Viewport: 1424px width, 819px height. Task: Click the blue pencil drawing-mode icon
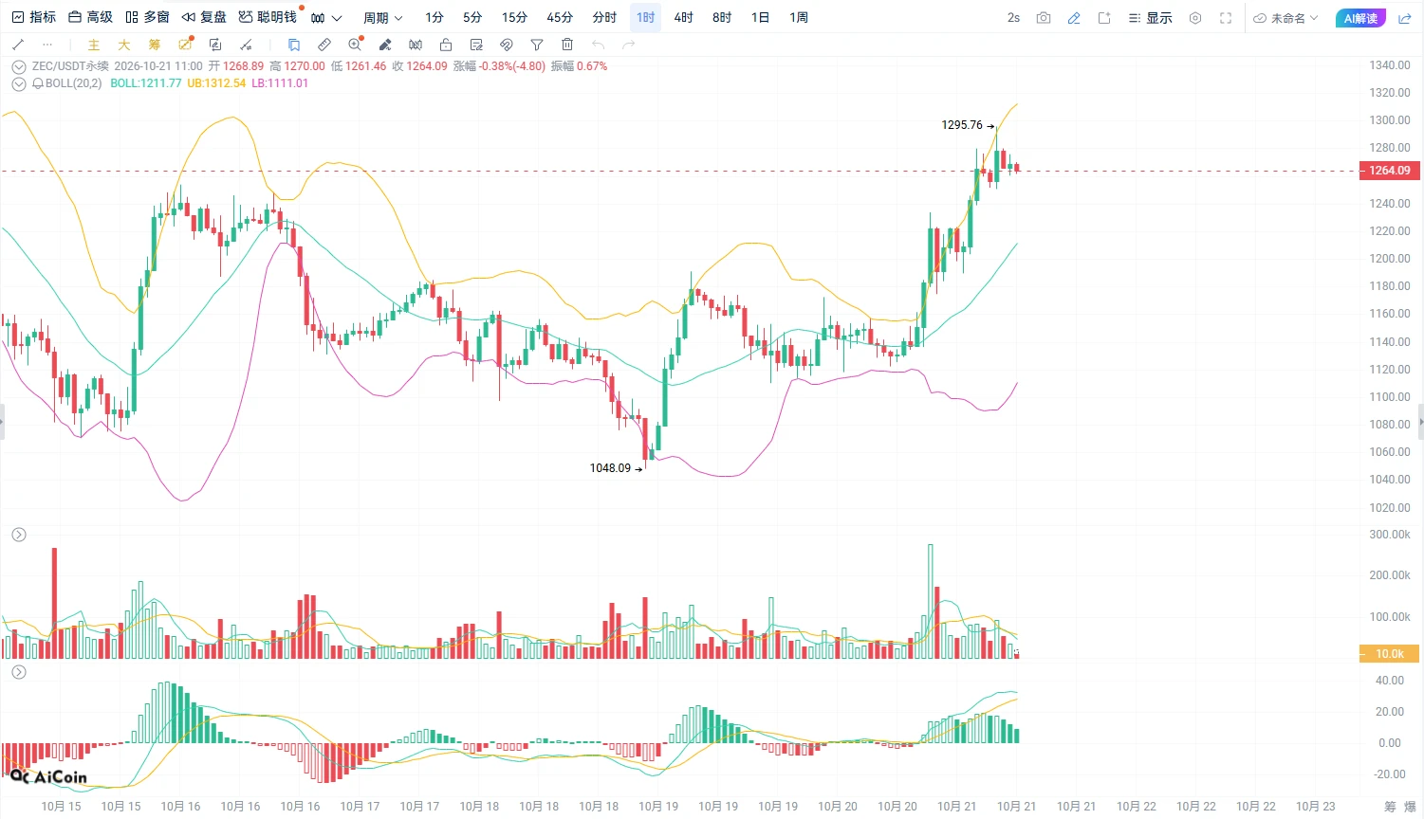(1074, 18)
